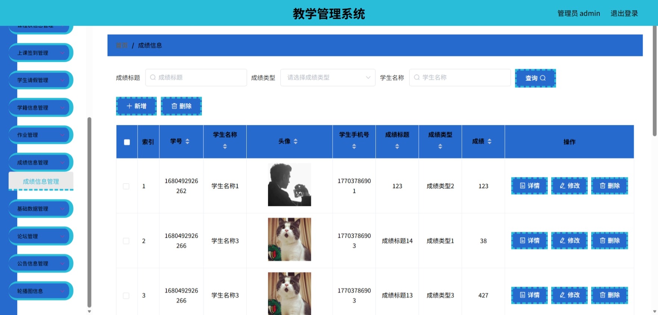658x315 pixels.
Task: Click the 查询 search button
Action: [x=535, y=78]
